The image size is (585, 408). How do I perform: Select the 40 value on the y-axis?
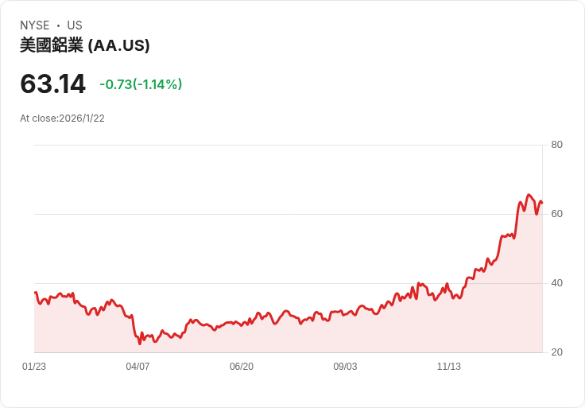pyautogui.click(x=557, y=283)
